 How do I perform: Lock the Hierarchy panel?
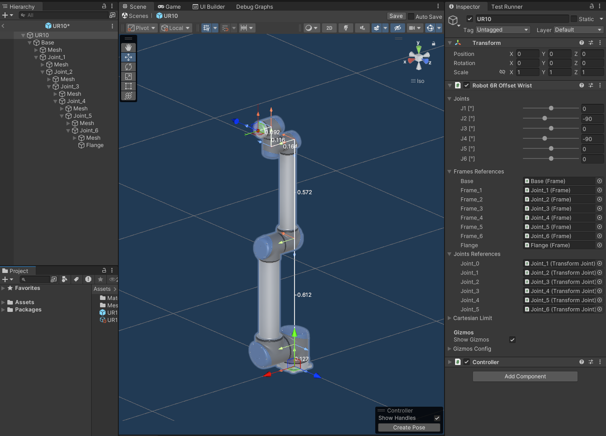pos(104,6)
